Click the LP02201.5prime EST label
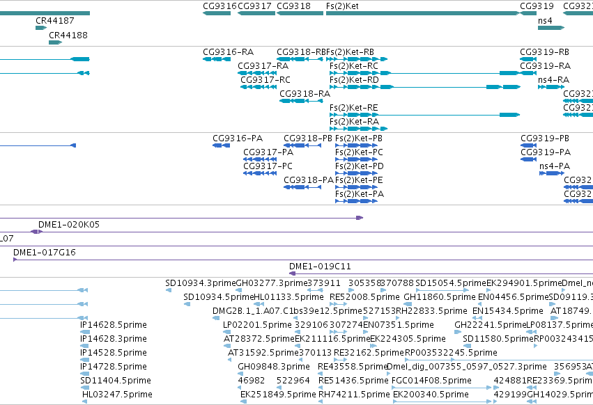 click(257, 325)
